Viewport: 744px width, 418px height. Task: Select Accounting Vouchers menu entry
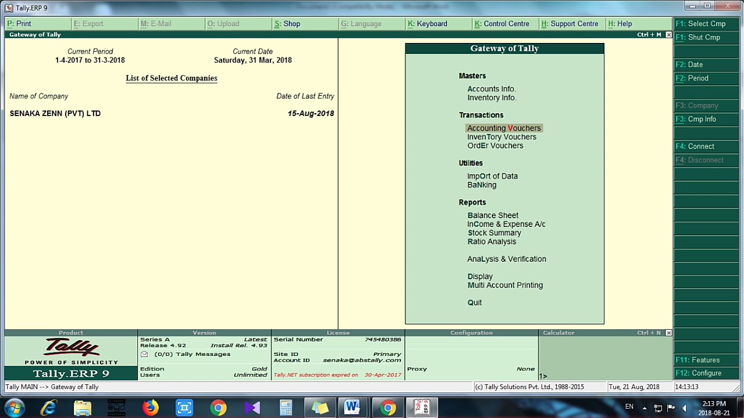coord(504,128)
